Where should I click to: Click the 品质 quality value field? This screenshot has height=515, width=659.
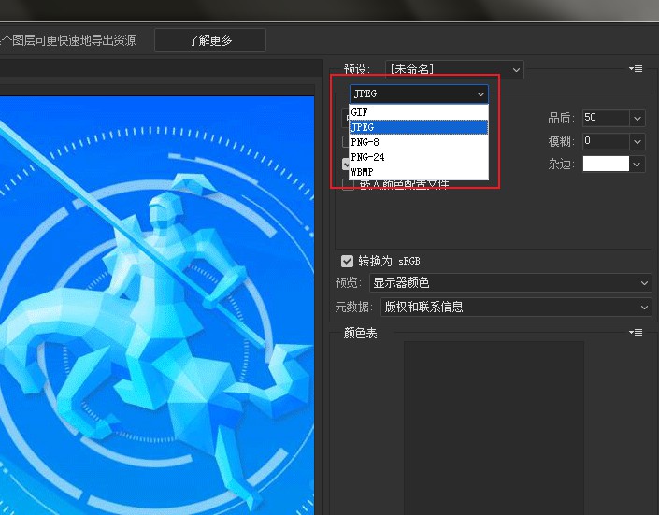[606, 118]
